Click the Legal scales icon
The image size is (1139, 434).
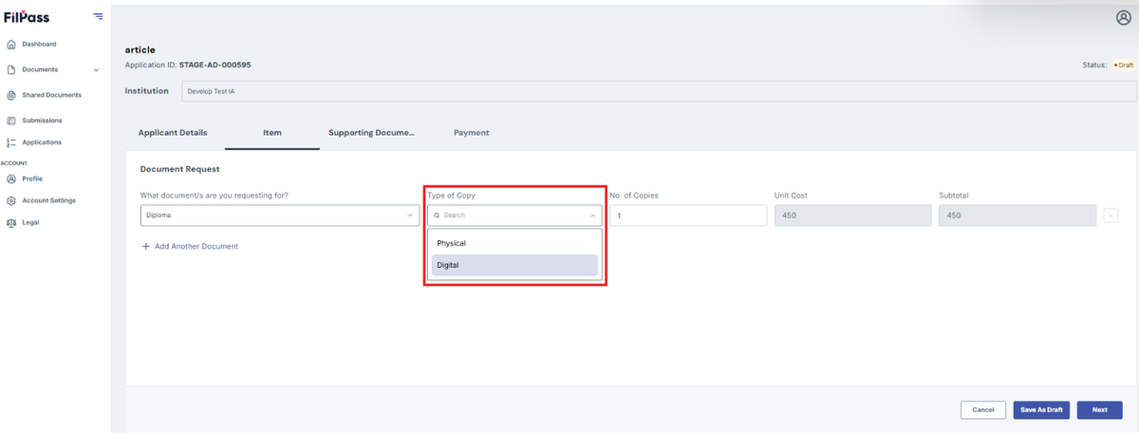[11, 222]
